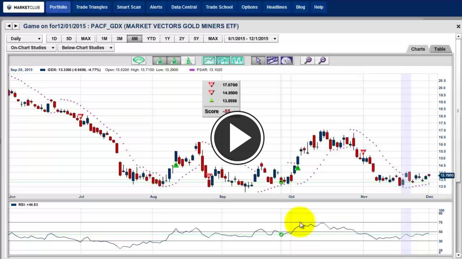
Task: Open the Alerts menu
Action: (156, 7)
